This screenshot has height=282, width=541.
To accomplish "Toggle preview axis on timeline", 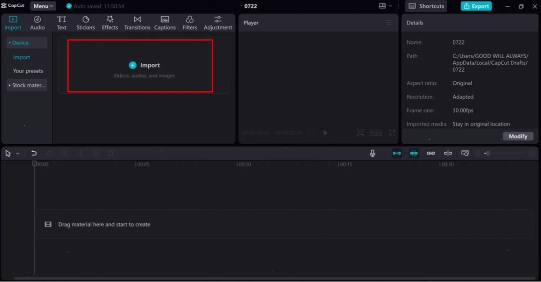I will tap(448, 153).
